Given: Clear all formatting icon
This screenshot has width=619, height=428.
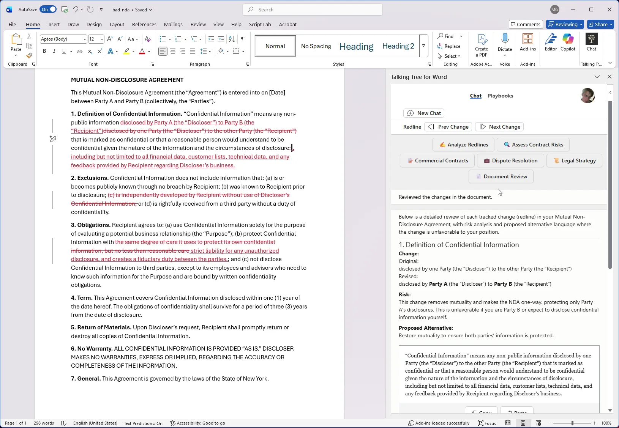Looking at the screenshot, I should (x=148, y=39).
